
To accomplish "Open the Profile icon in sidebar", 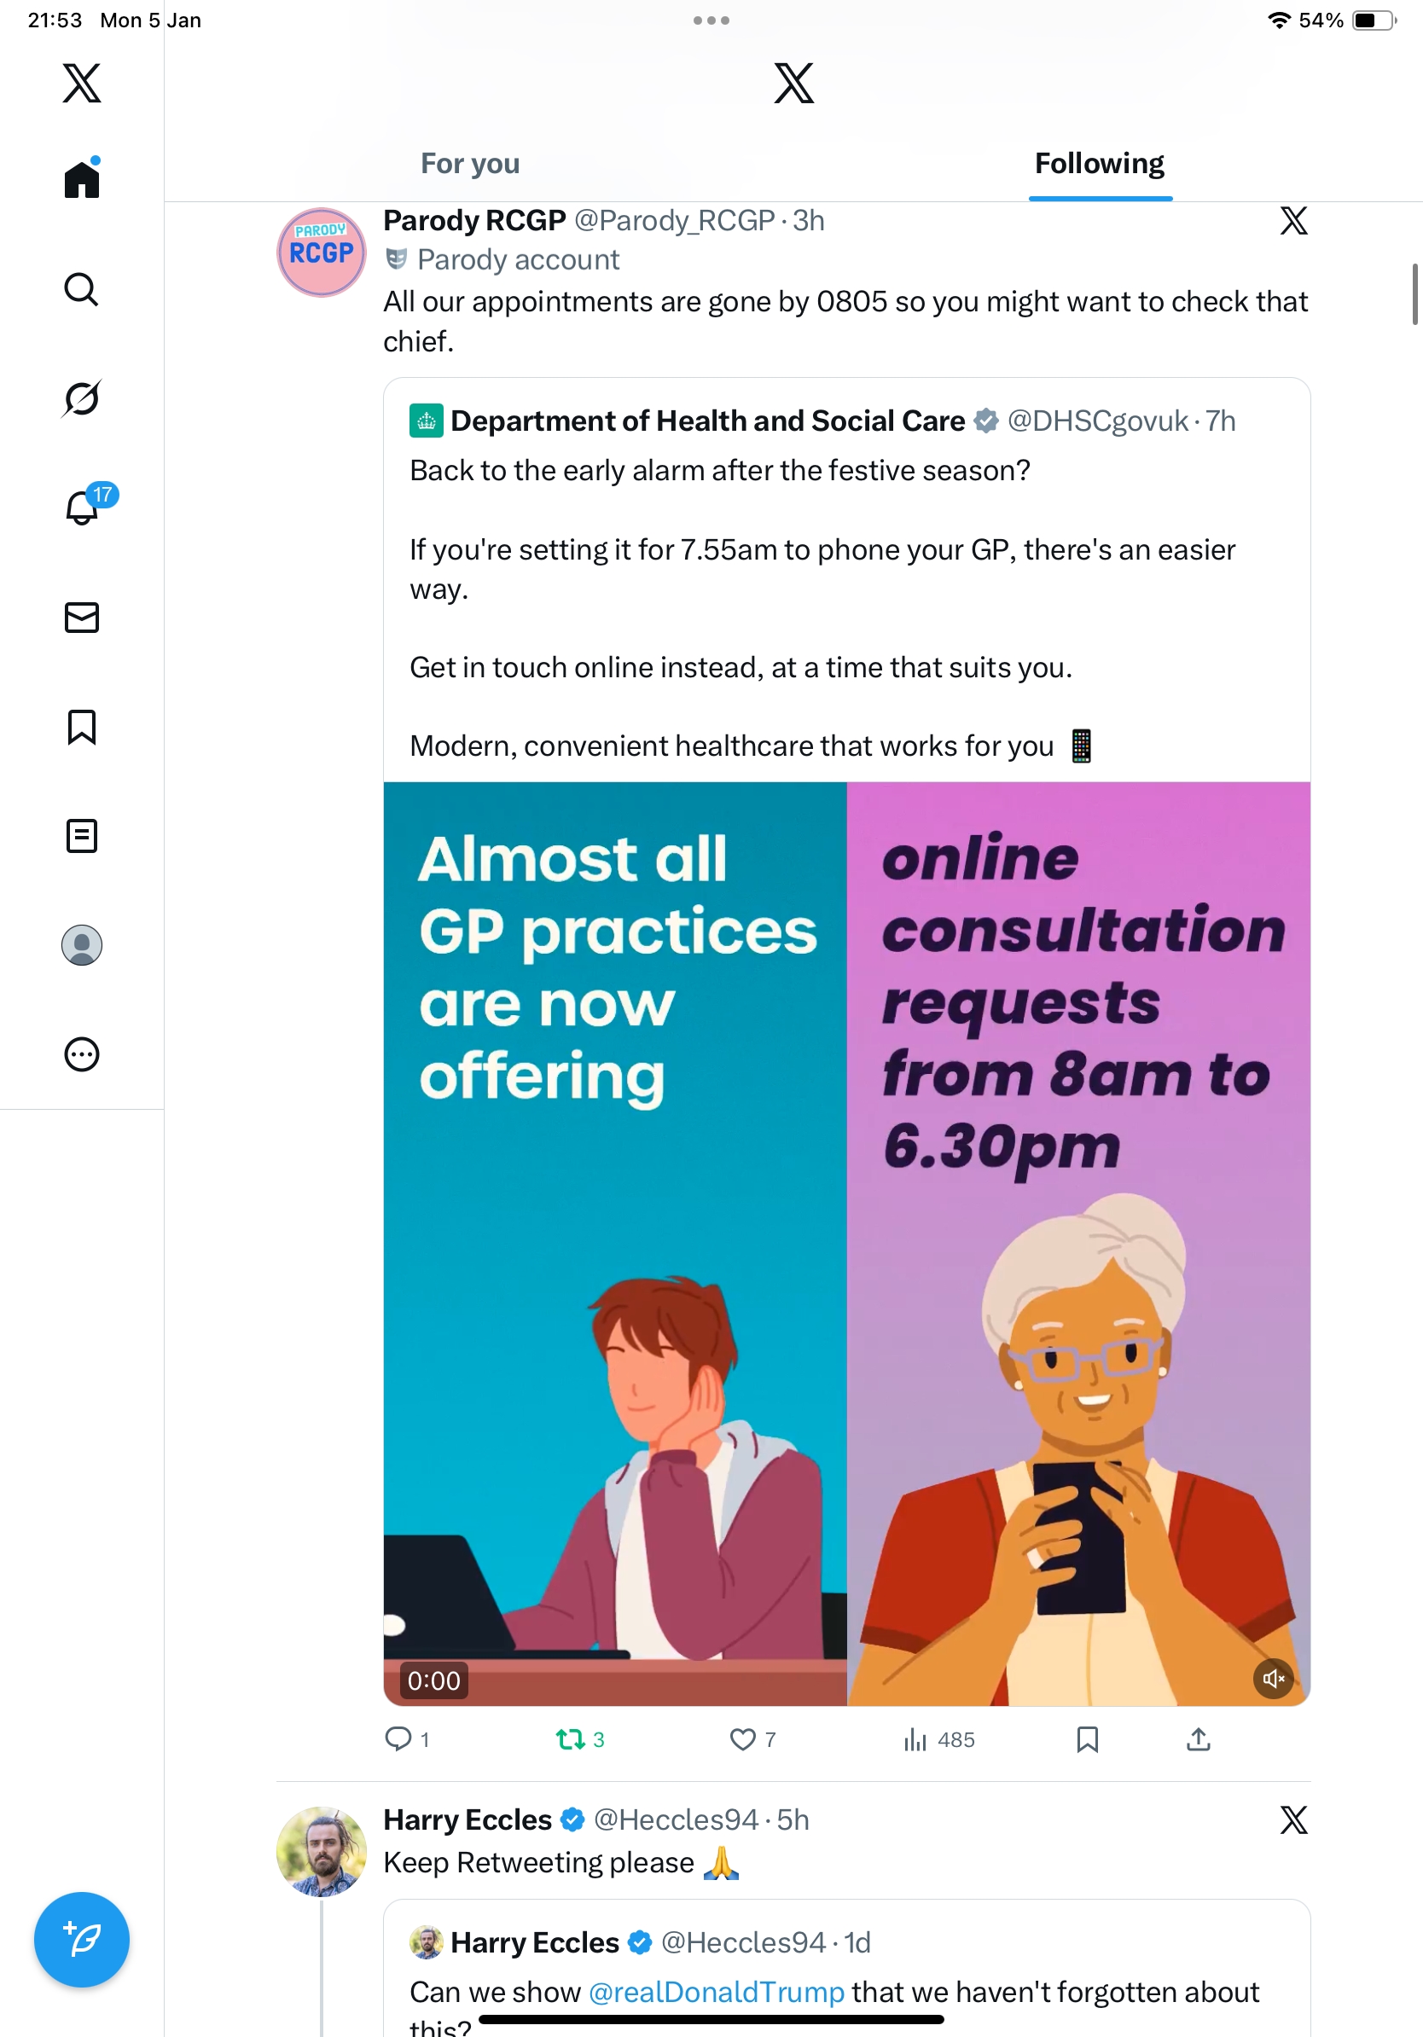I will tap(82, 945).
